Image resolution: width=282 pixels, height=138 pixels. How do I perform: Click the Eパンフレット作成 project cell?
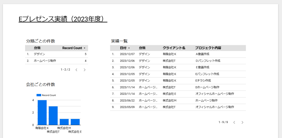(207, 74)
